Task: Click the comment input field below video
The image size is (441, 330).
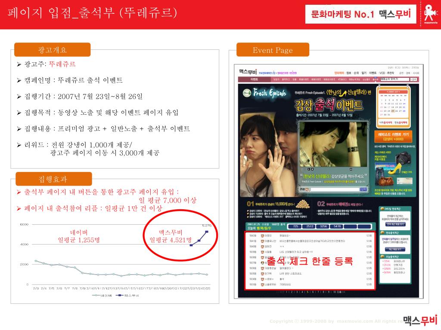Action: (334, 189)
